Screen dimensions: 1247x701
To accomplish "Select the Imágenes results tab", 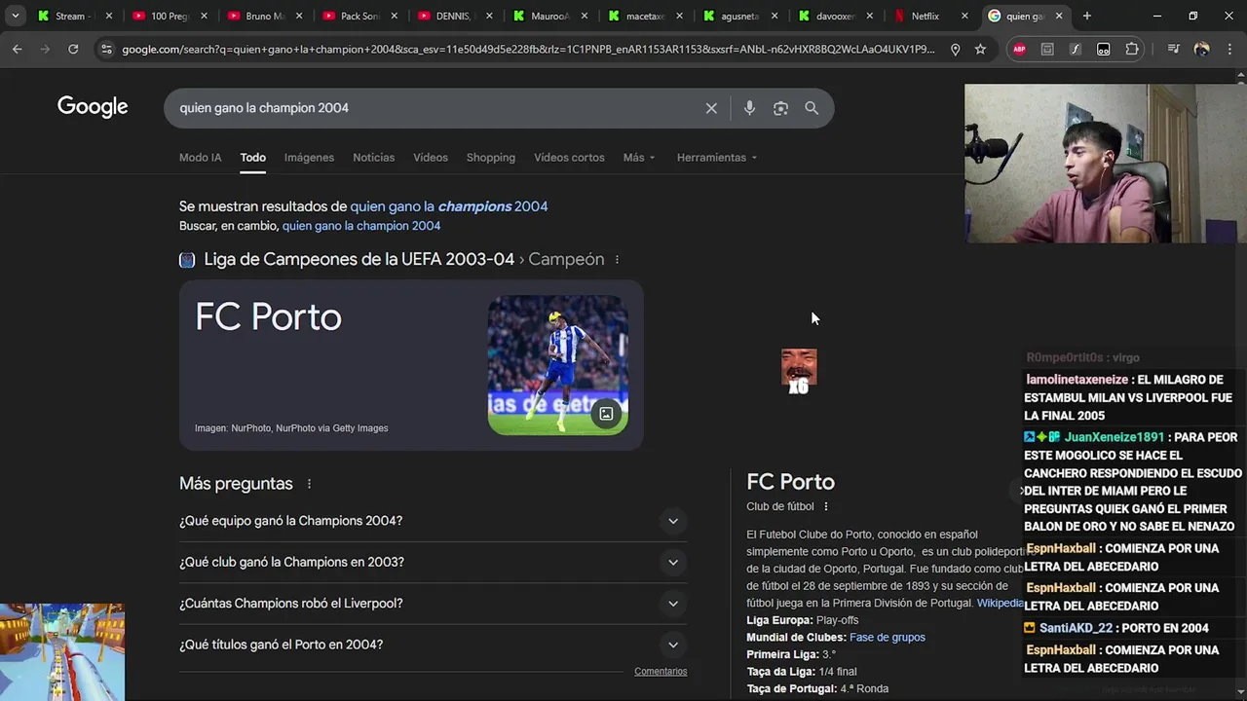I will click(x=309, y=158).
